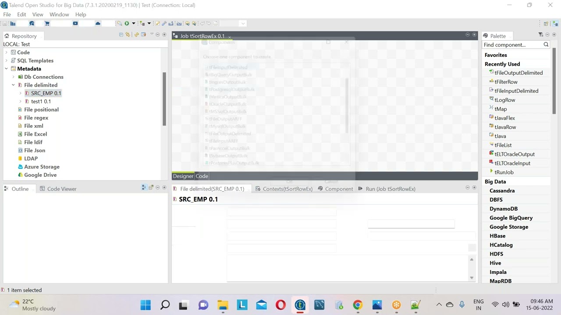Switch to the Component tab
This screenshot has width=561, height=315.
(x=335, y=189)
